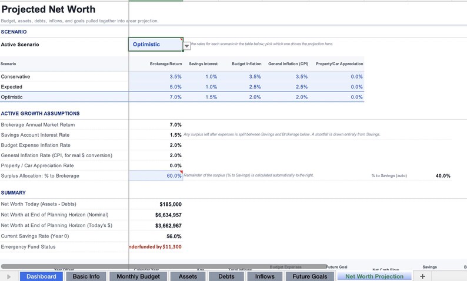Open the Active Scenario dropdown arrow

pyautogui.click(x=186, y=46)
